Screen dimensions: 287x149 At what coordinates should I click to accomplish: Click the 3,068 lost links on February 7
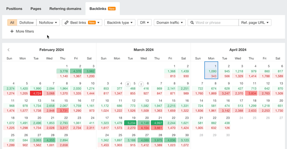[50, 93]
